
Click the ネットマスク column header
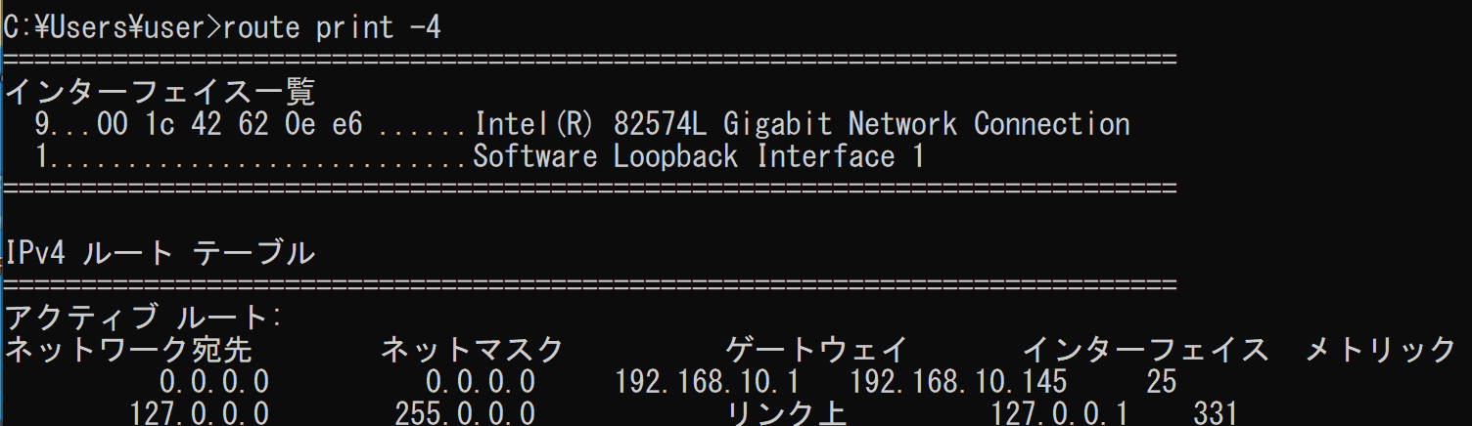click(x=472, y=349)
